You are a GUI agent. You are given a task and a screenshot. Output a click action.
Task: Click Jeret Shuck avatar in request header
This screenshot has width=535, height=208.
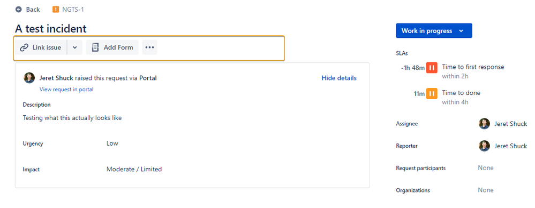[x=29, y=78]
